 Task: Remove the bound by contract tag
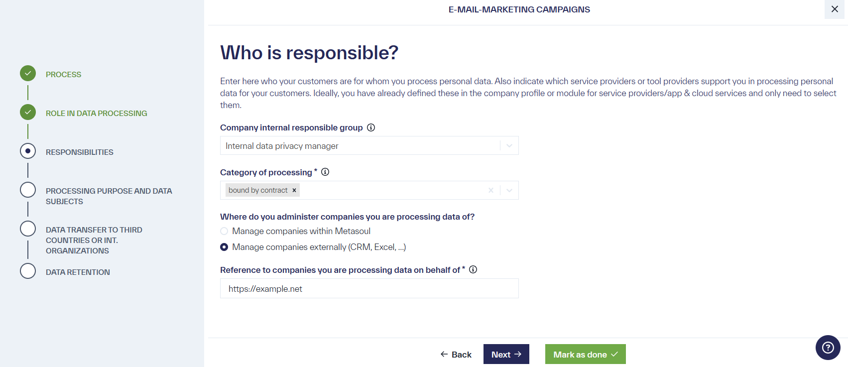coord(294,190)
